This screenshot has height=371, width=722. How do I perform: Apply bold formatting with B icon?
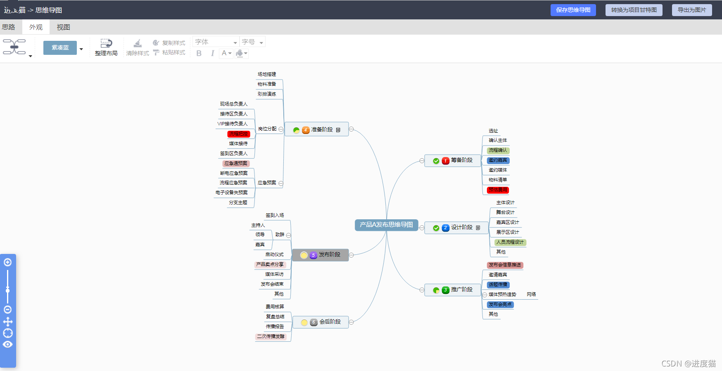coord(199,53)
